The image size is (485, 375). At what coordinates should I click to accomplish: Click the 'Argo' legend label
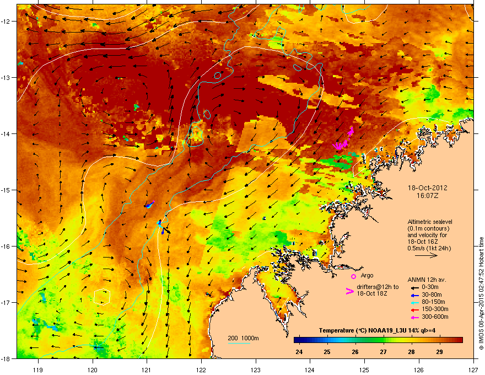[x=367, y=275]
